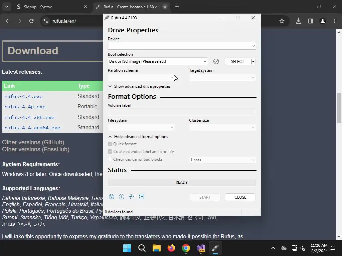View site information icon in address bar
Image resolution: width=342 pixels, height=256 pixels.
46,21
